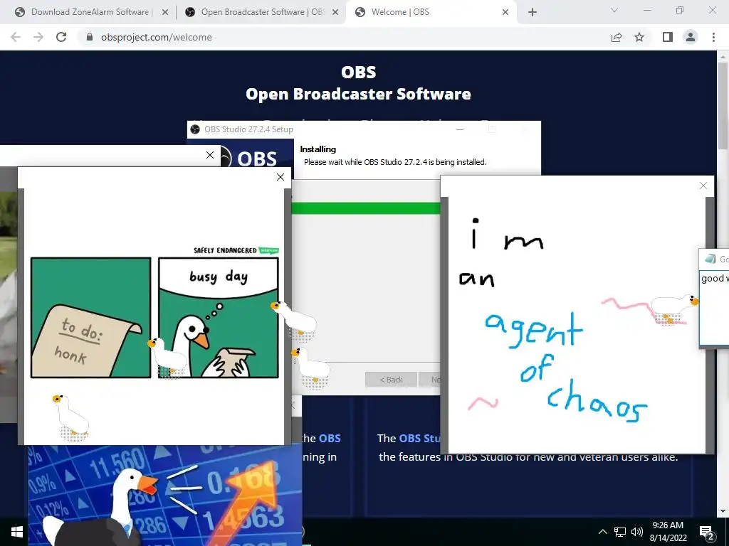
Task: Click the OBS Studio 27.2.4 Setup title
Action: coord(248,129)
